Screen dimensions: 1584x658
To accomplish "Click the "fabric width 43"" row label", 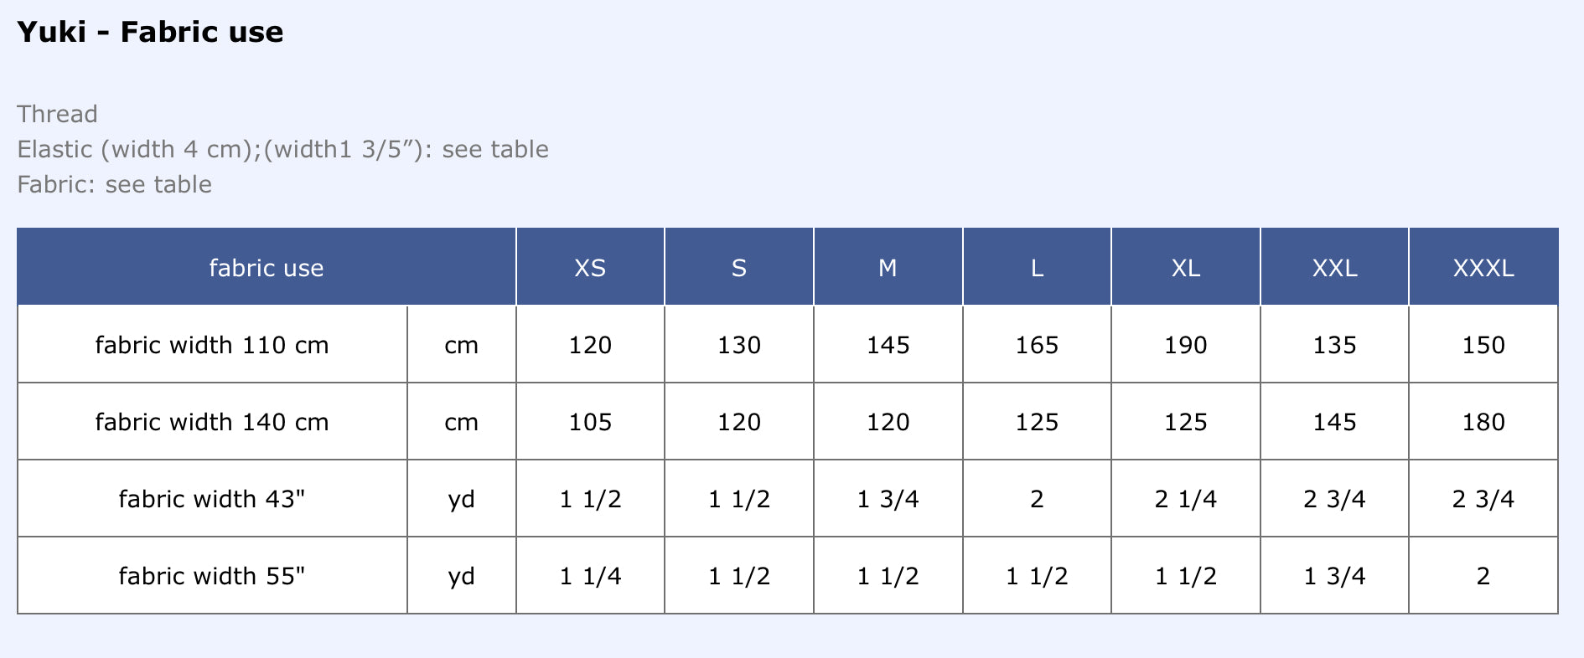I will [x=212, y=499].
